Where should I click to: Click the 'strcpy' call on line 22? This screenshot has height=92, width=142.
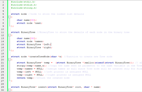pyautogui.click(x=21, y=66)
